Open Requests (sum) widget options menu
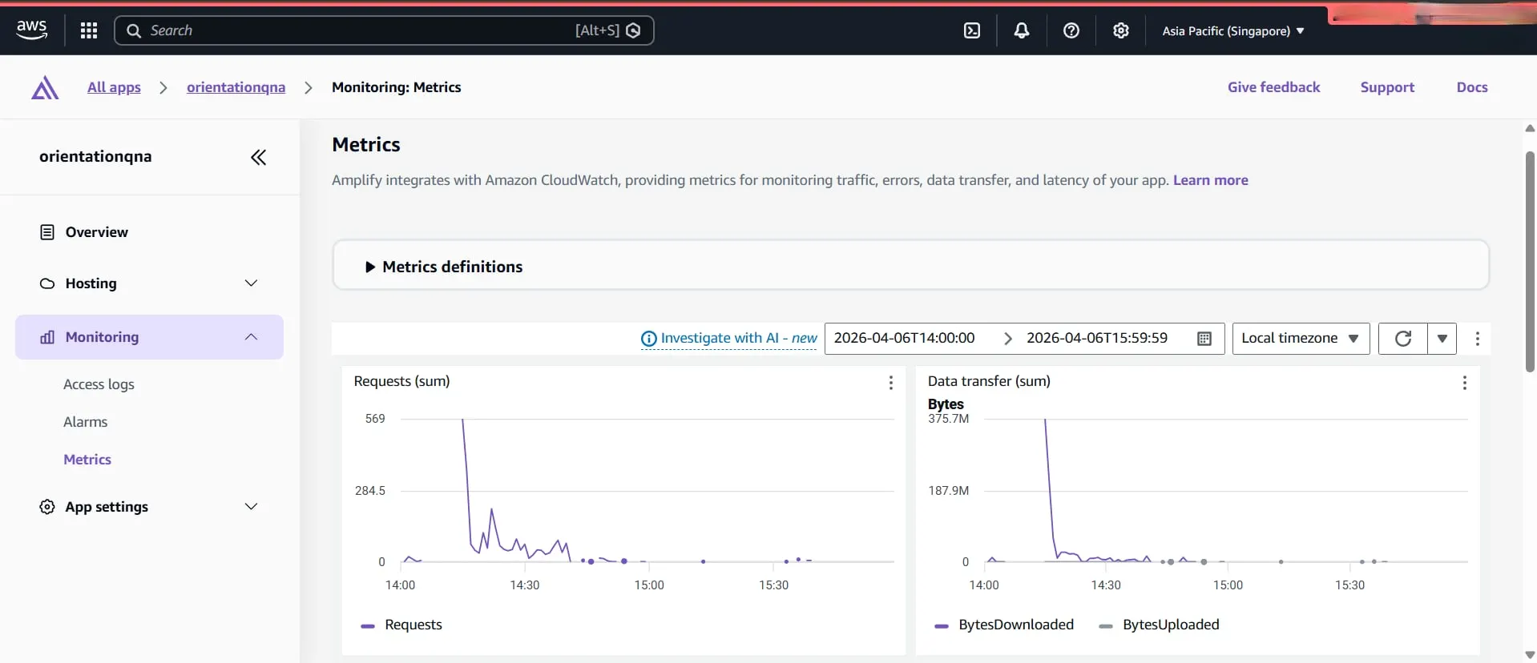The image size is (1537, 663). pyautogui.click(x=890, y=383)
